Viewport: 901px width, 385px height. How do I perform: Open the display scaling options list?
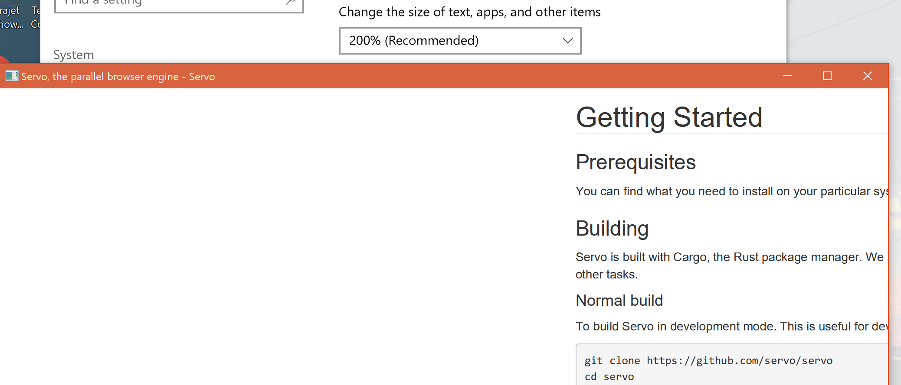[460, 40]
